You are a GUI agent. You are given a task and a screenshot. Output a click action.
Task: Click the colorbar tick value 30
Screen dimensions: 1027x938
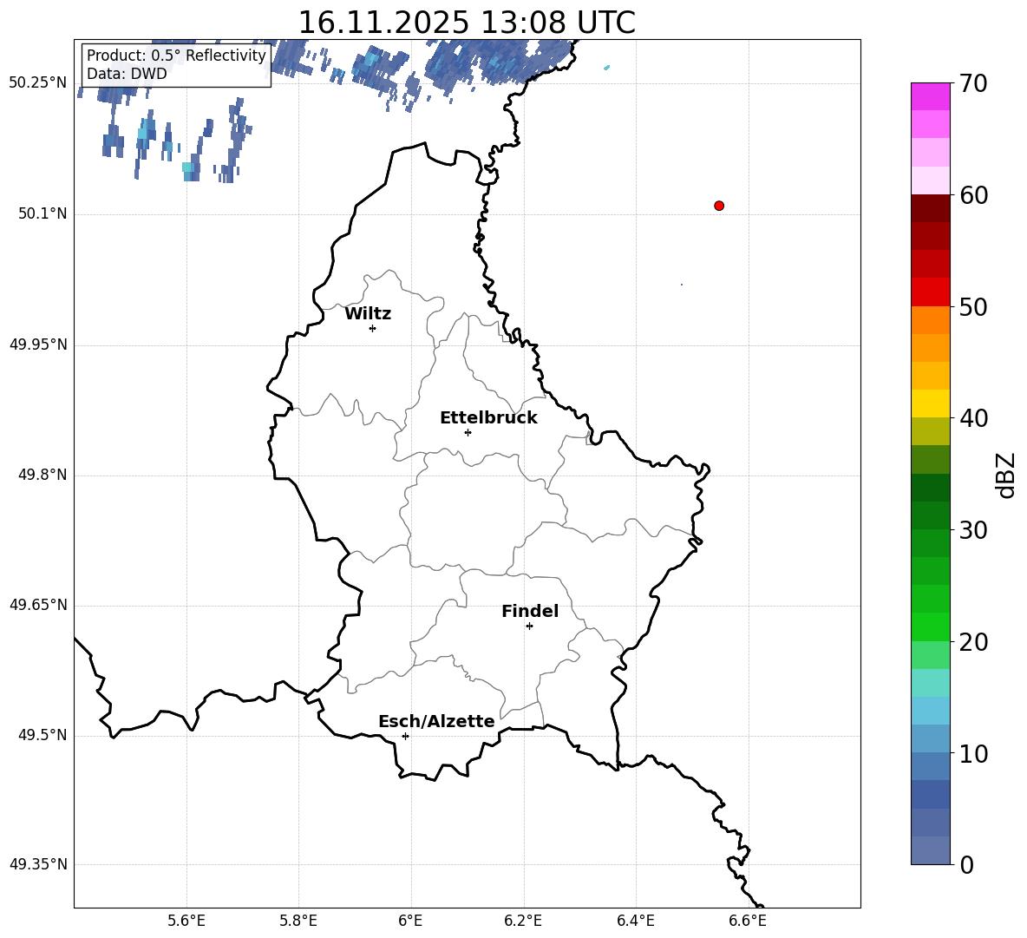tap(974, 530)
